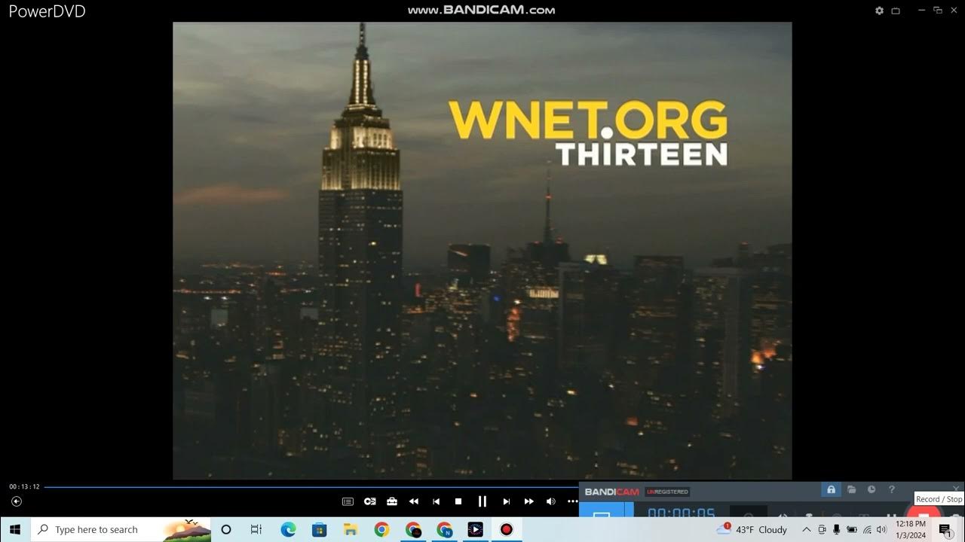Image resolution: width=965 pixels, height=542 pixels.
Task: Open the chapter list icon
Action: [348, 501]
